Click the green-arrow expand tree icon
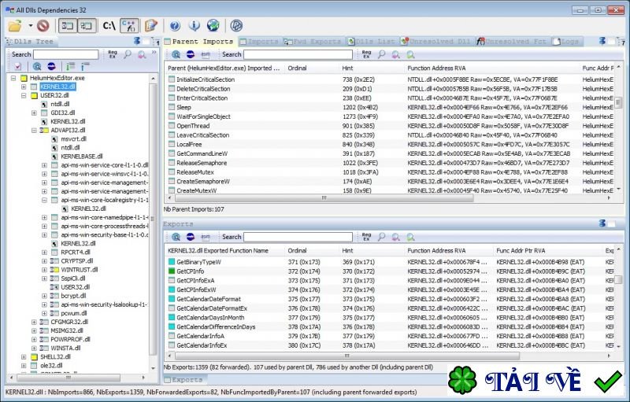 tap(71, 67)
